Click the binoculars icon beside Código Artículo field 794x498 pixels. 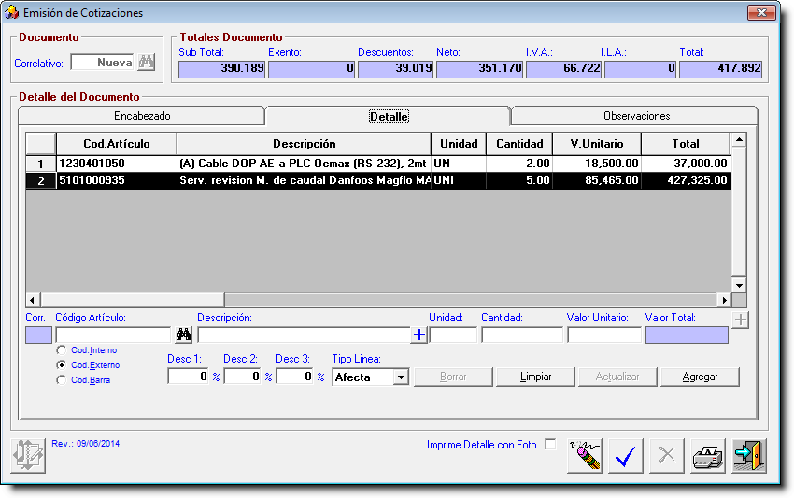[183, 334]
